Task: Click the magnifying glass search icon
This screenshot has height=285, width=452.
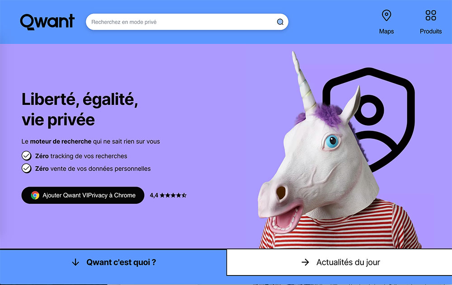Action: click(280, 22)
